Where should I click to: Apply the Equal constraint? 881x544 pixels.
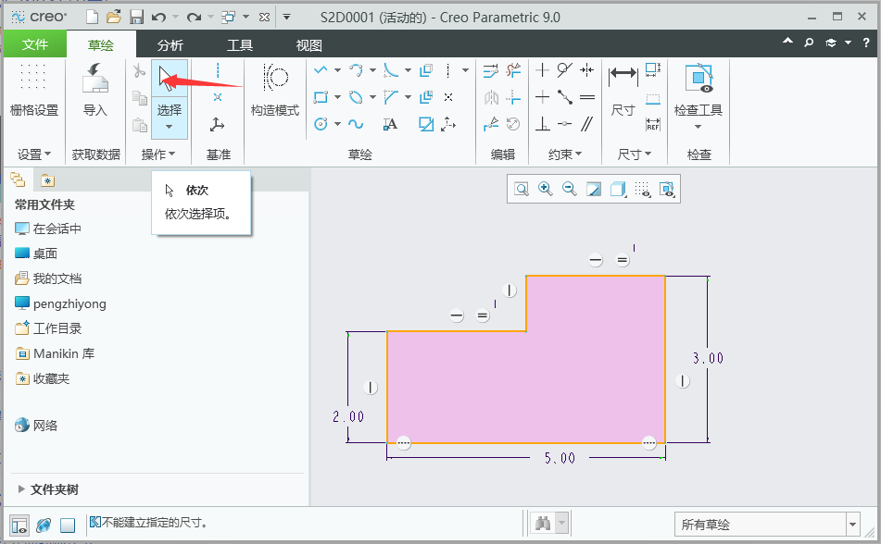tap(587, 97)
